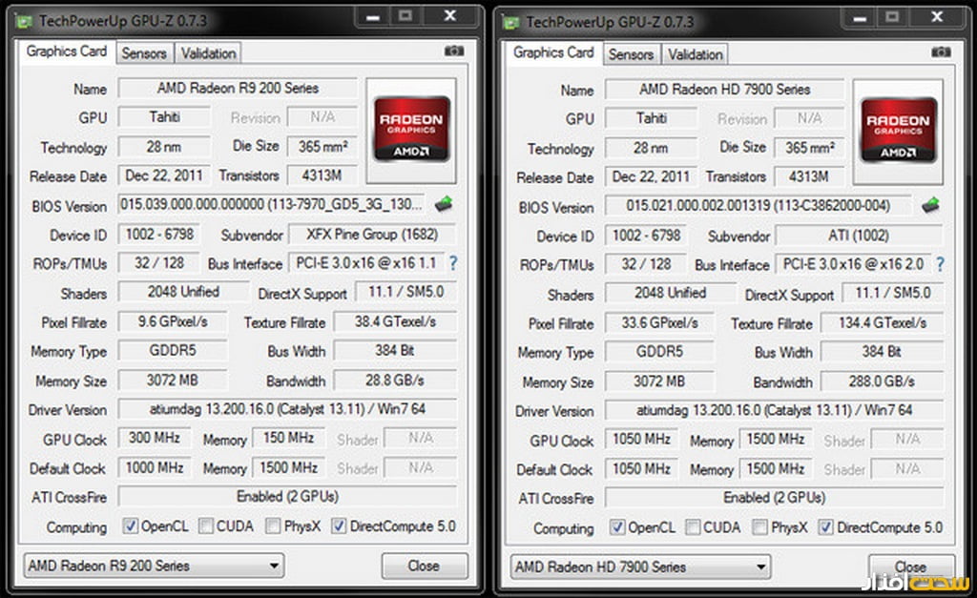This screenshot has width=977, height=598.
Task: Click BIOS save icon in right window
Action: point(929,205)
